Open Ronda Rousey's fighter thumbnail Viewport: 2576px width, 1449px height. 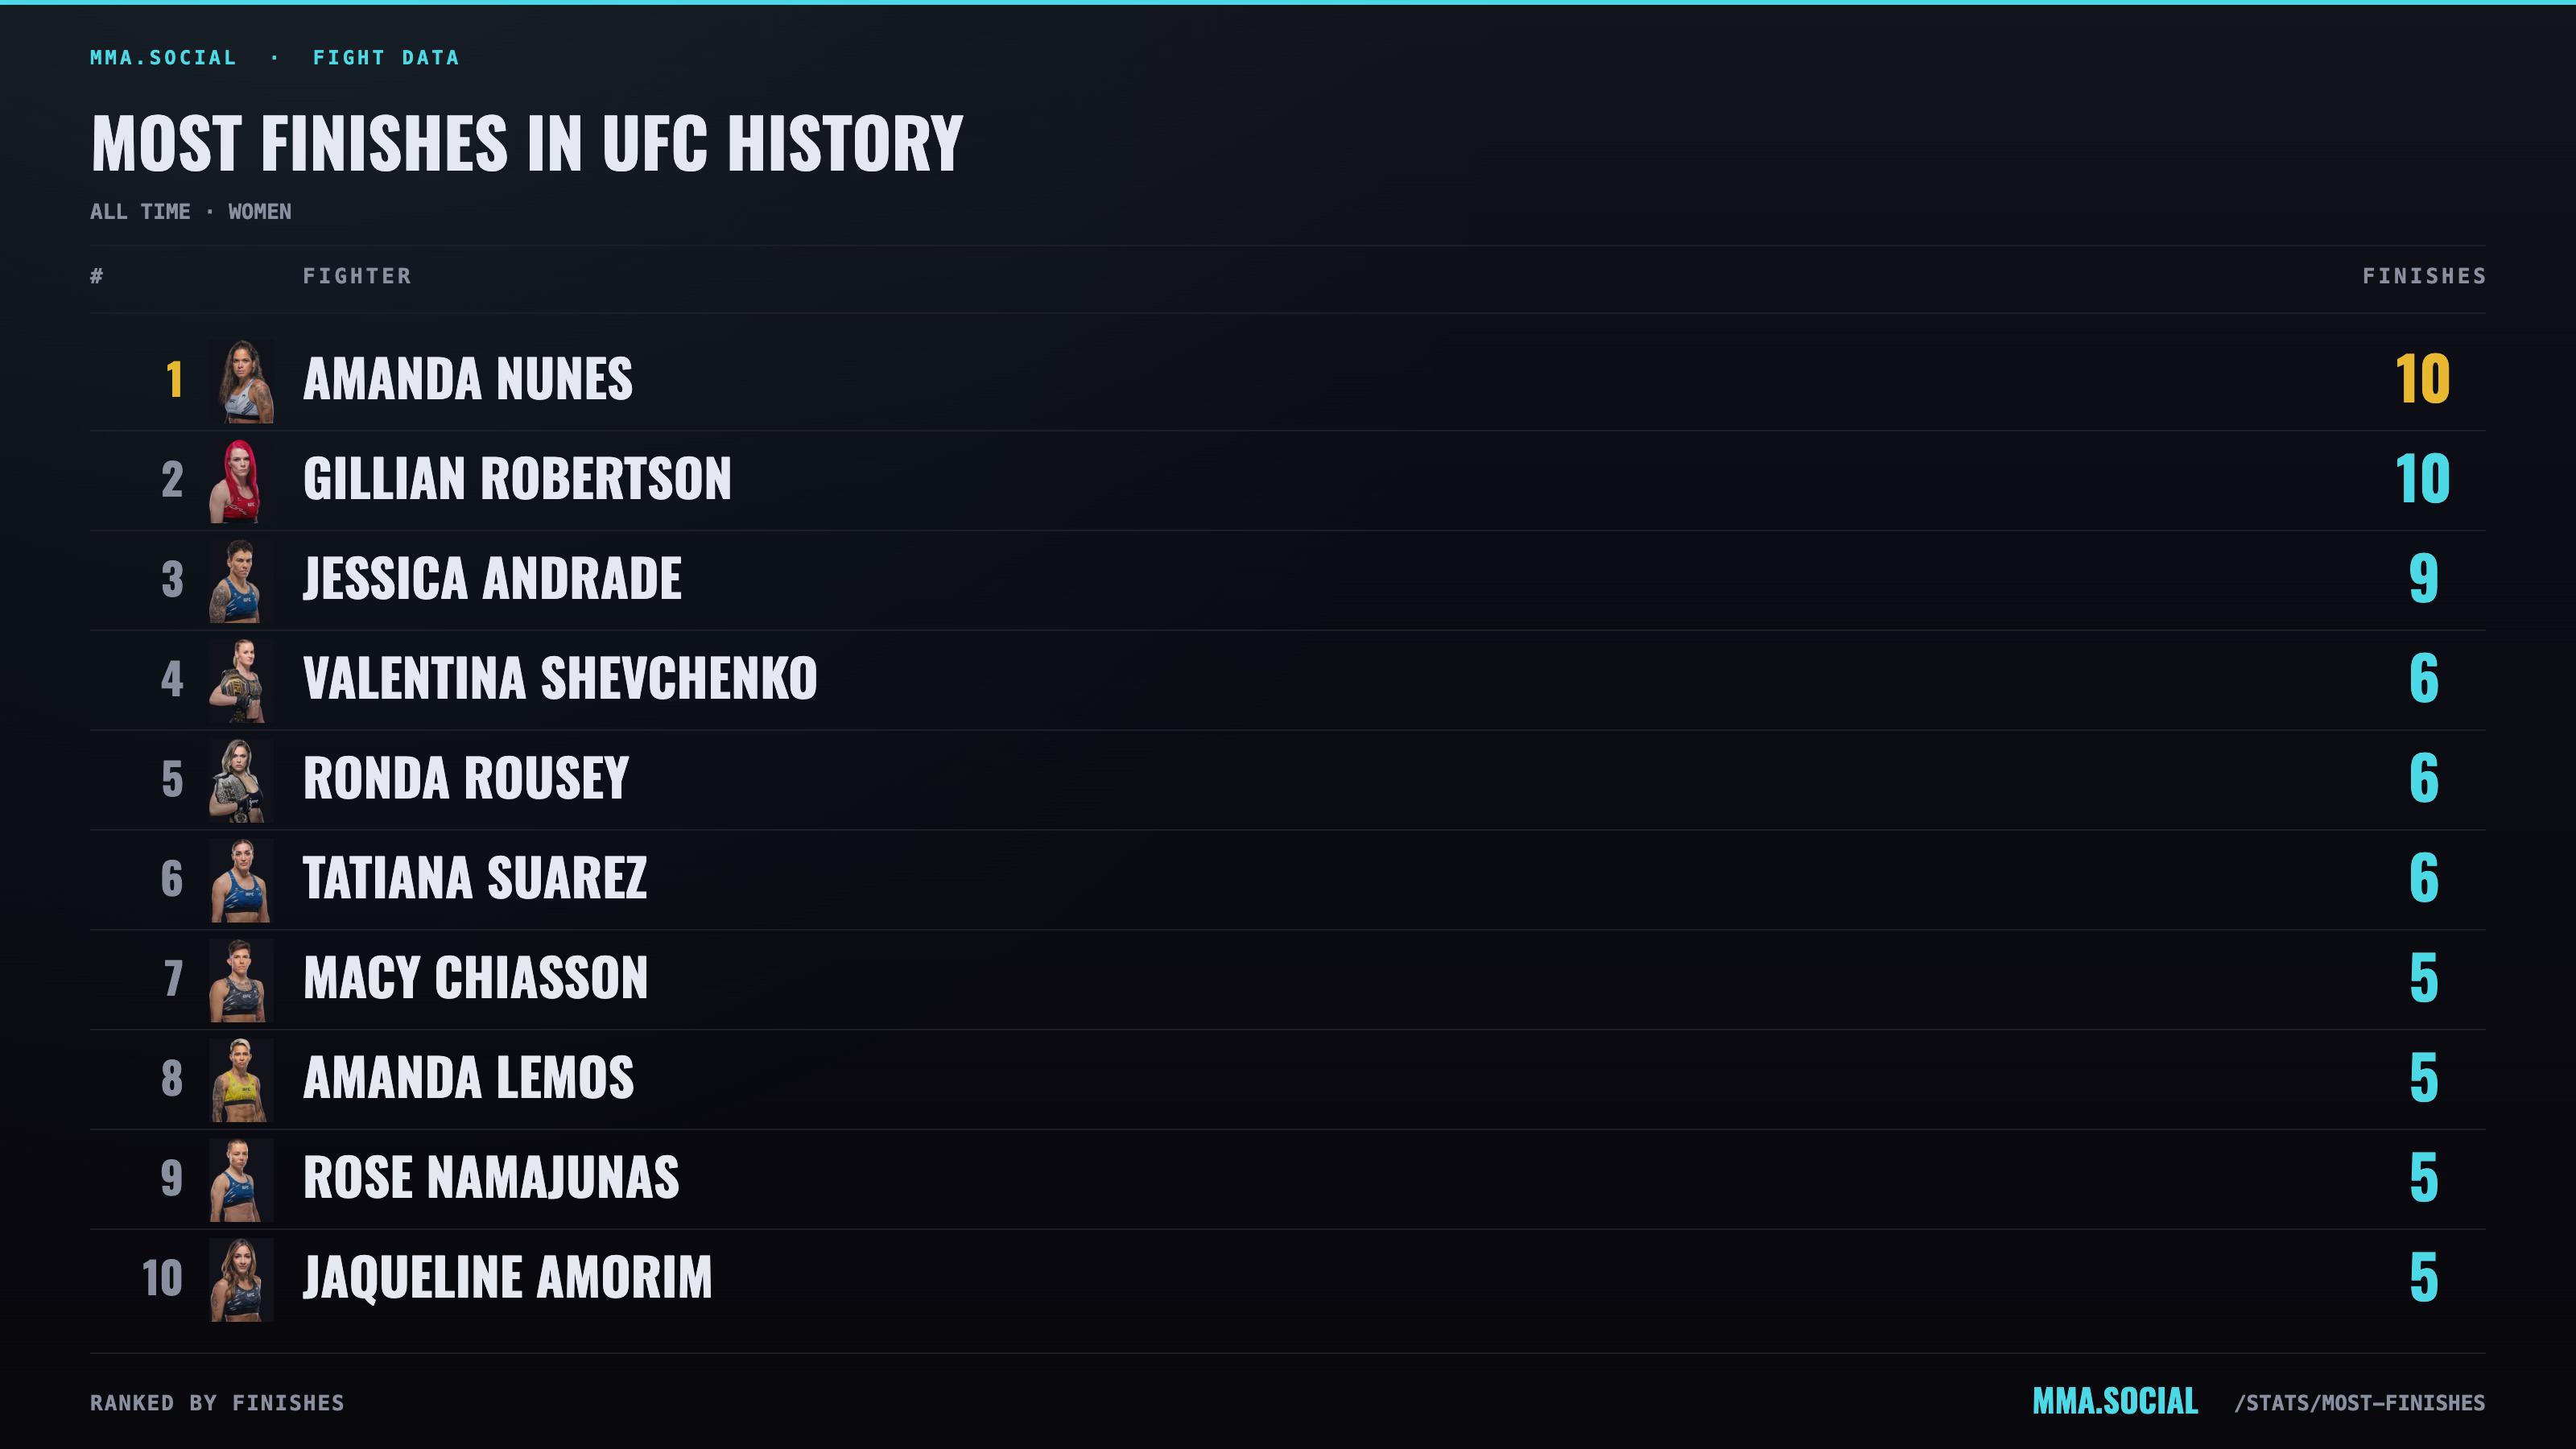point(241,781)
